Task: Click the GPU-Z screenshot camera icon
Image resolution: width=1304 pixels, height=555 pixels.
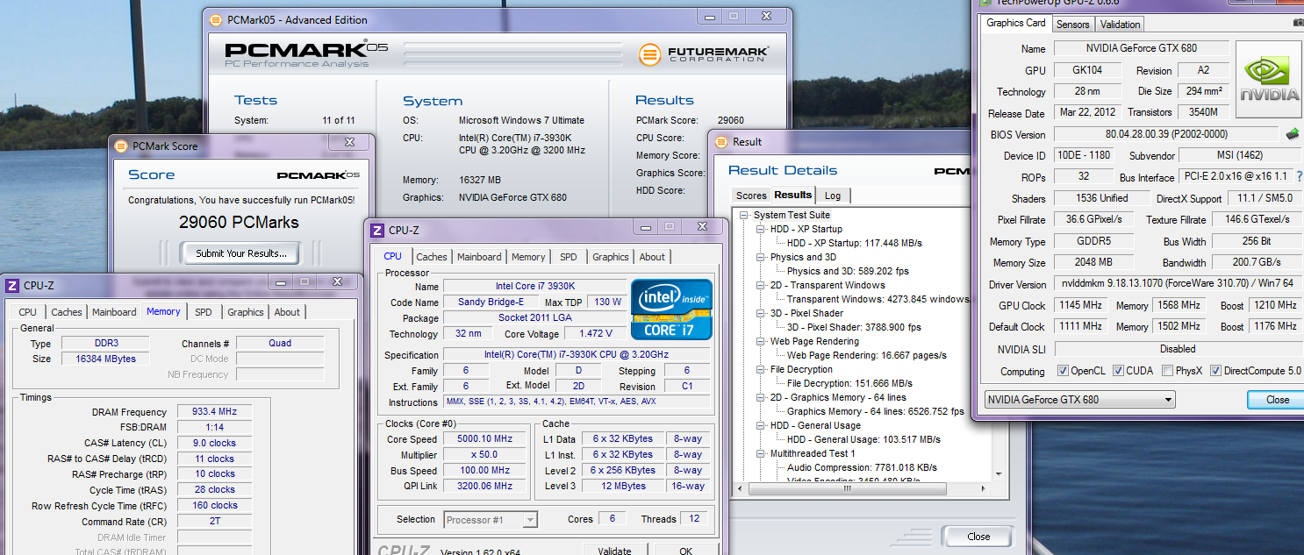Action: (1299, 24)
